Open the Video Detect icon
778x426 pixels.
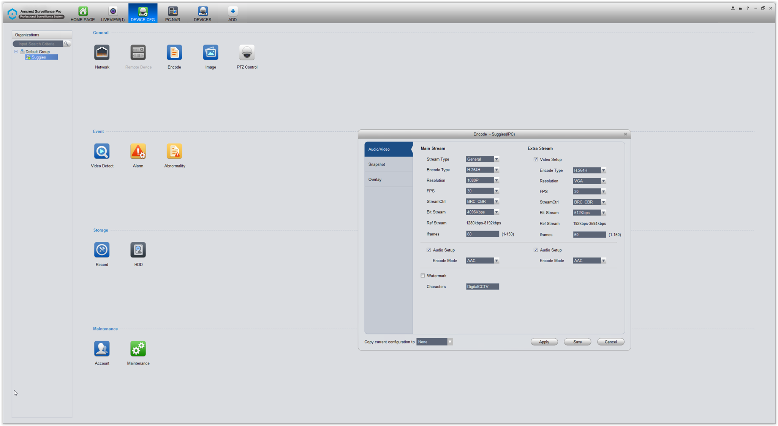click(102, 151)
